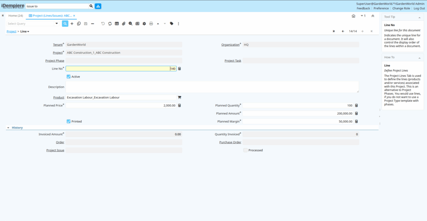This screenshot has height=221, width=427.
Task: Collapse the Tool Tip panel
Action: pos(419,17)
